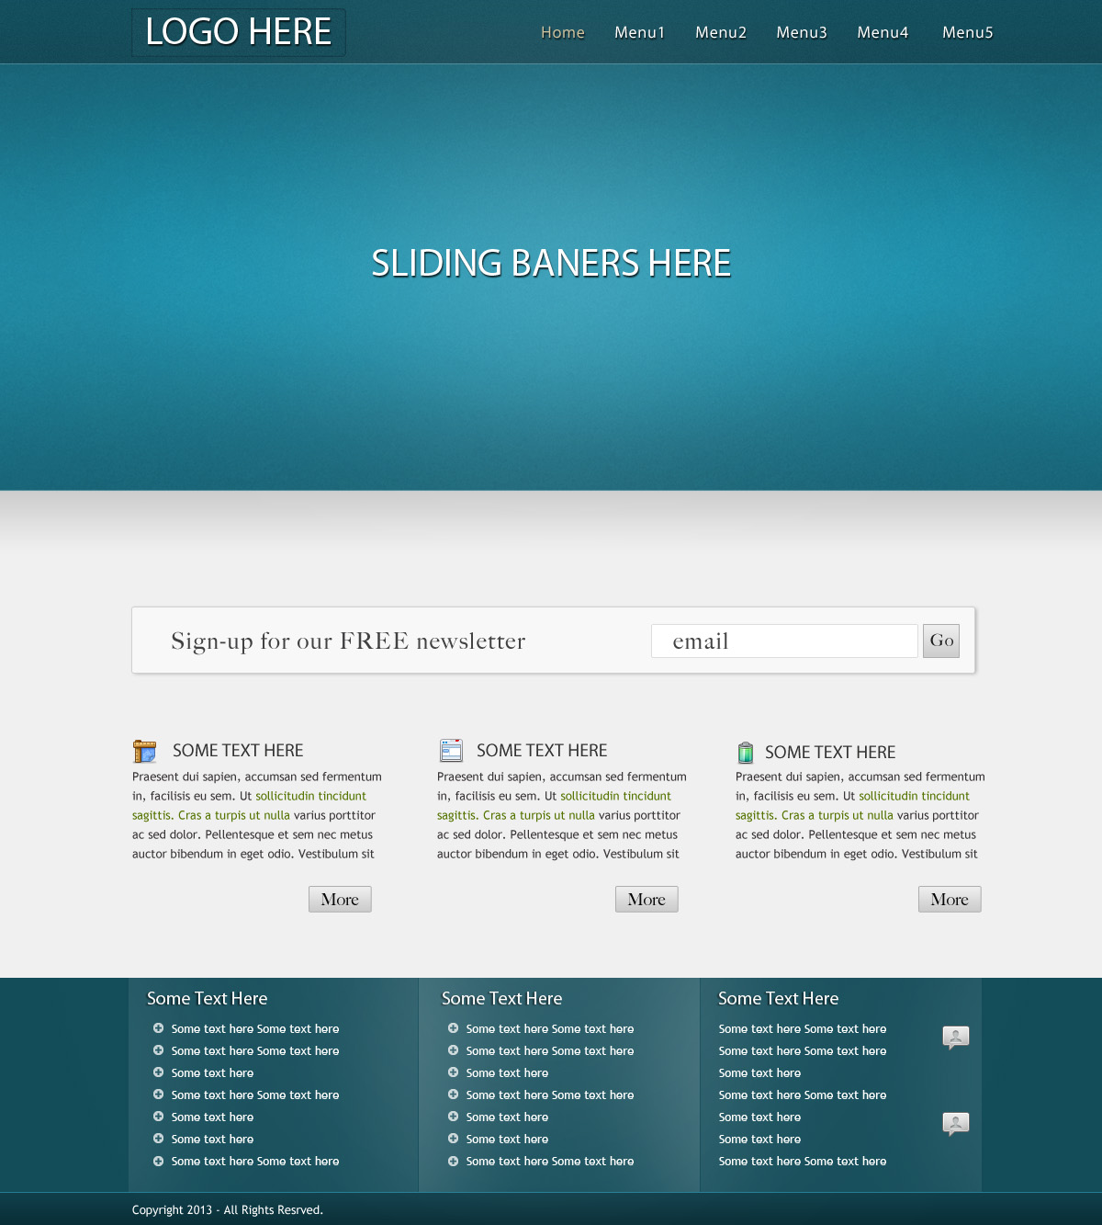Follow the green sollicitudin tincidunt link in the left column
Viewport: 1102px width, 1225px height.
(x=310, y=796)
